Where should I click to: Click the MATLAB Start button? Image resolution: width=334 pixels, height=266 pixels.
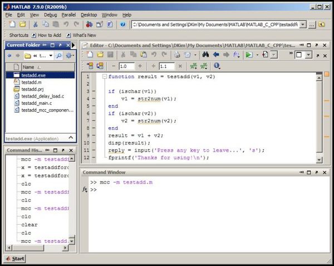[x=15, y=259]
